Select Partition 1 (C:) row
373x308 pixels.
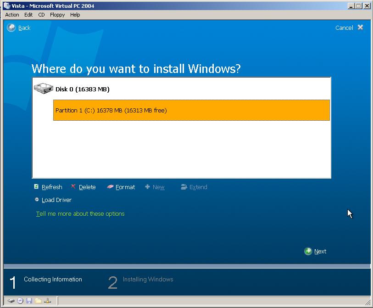191,110
